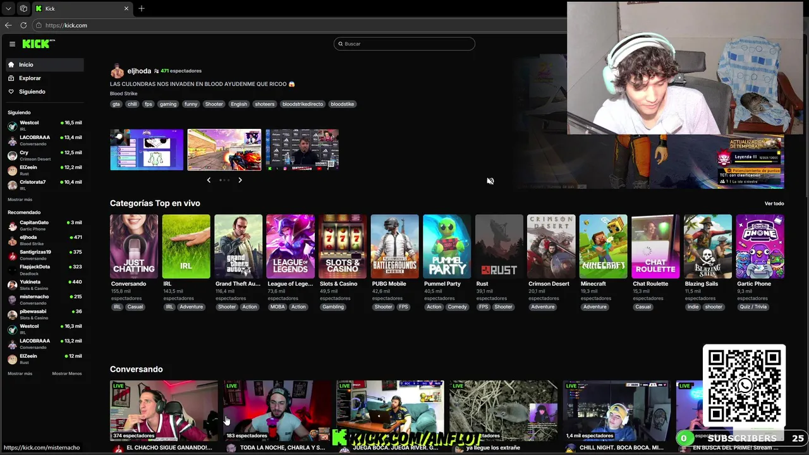Open the Slots & Casino category cover
This screenshot has width=809, height=455.
(x=343, y=246)
